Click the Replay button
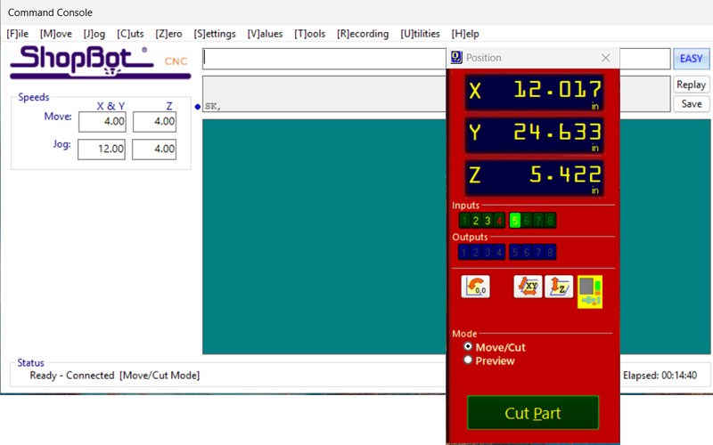 (x=691, y=85)
